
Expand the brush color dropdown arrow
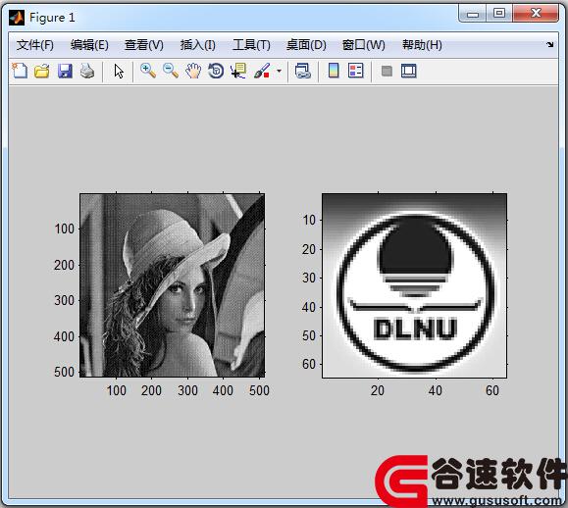[279, 71]
